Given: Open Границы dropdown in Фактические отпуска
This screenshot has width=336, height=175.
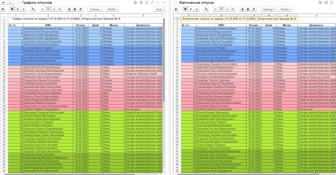Looking at the screenshot, I should pos(268,9).
